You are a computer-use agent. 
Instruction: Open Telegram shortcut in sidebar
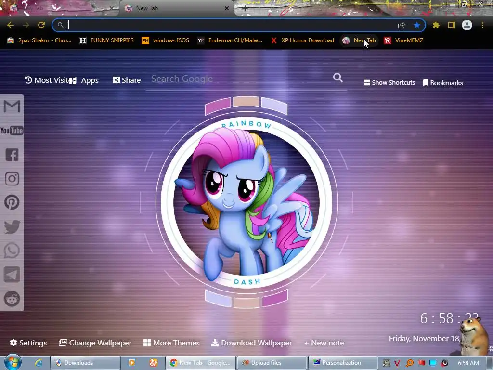pyautogui.click(x=12, y=275)
